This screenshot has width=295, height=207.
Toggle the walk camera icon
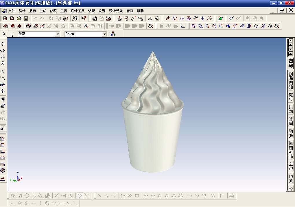click(x=3, y=63)
